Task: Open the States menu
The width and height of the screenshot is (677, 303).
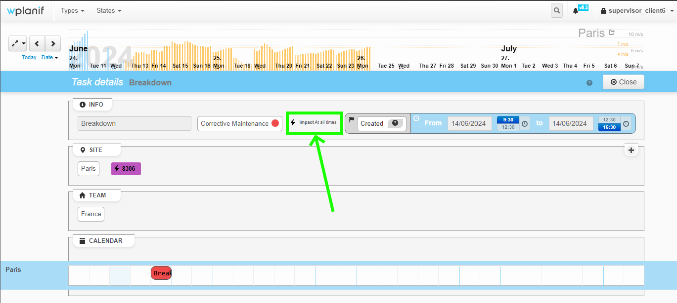Action: (x=108, y=10)
